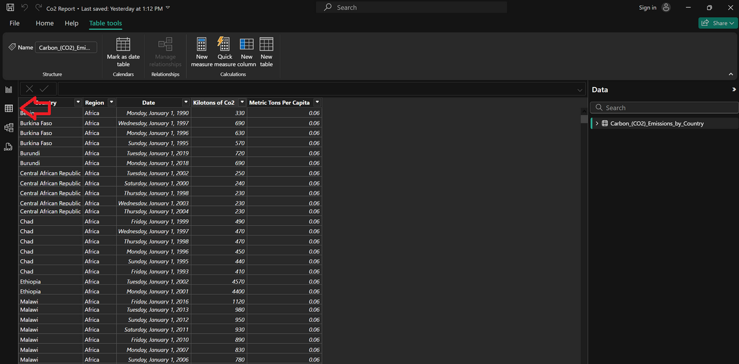The image size is (739, 364).
Task: Click the Kilotons value 250
Action: [240, 173]
